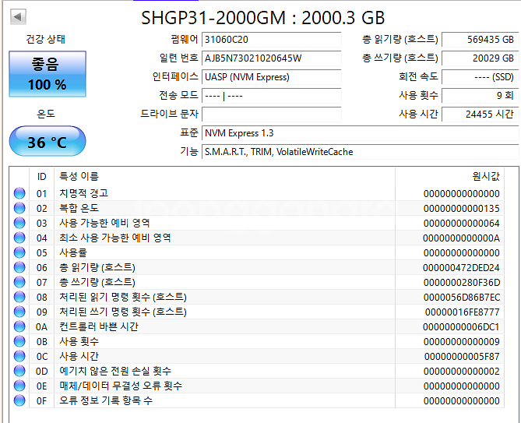Click the 36 °C temperature button
This screenshot has height=423, width=521.
point(48,141)
